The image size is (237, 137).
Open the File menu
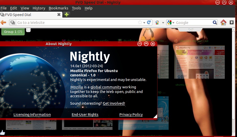pyautogui.click(x=4, y=8)
